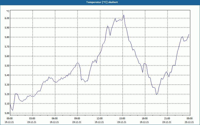Select the 06:00 time label
Viewport: 200px width, 125px height.
click(x=55, y=118)
